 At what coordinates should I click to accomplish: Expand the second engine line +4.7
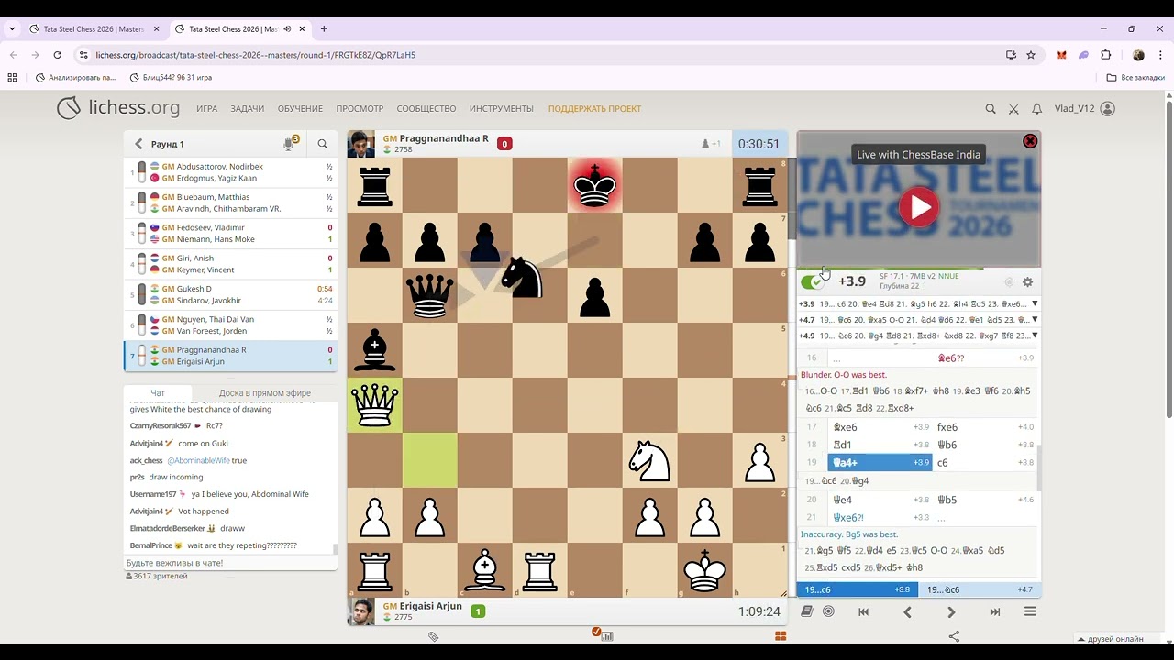click(1035, 320)
